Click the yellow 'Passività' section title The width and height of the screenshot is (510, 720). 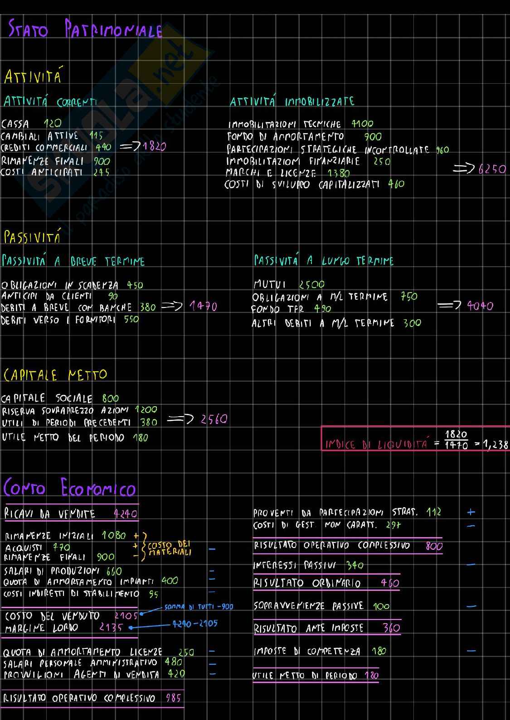(32, 237)
